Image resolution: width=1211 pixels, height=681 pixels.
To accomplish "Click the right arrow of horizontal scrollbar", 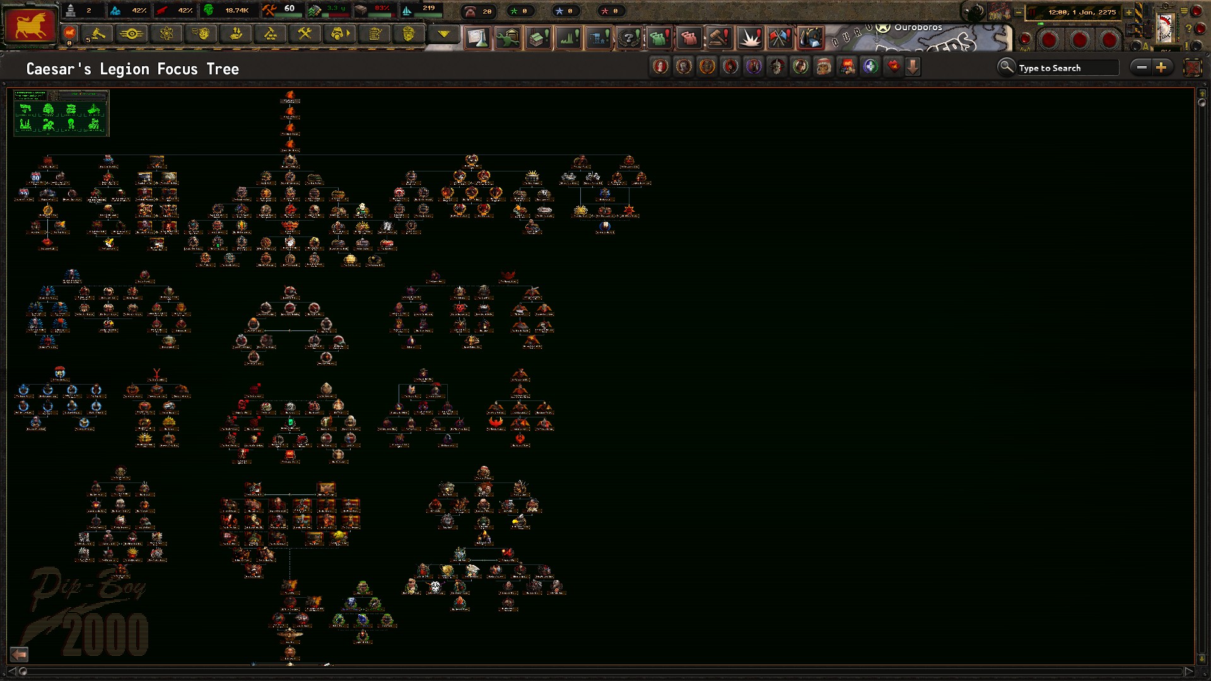I will tap(1188, 671).
